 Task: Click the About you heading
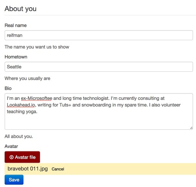[21, 9]
